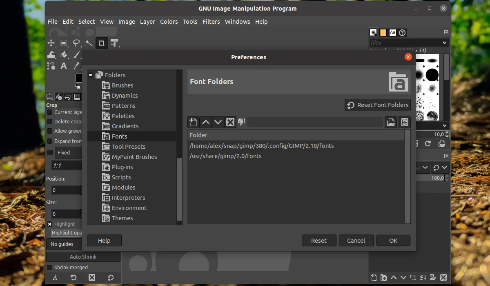Enable Shrink merged checkbox
This screenshot has height=286, width=490.
click(49, 267)
